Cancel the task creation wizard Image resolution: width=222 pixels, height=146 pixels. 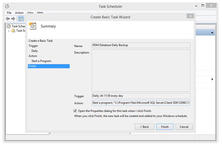(184, 126)
